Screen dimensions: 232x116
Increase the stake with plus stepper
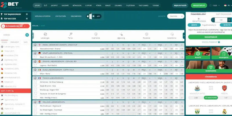click(x=229, y=20)
